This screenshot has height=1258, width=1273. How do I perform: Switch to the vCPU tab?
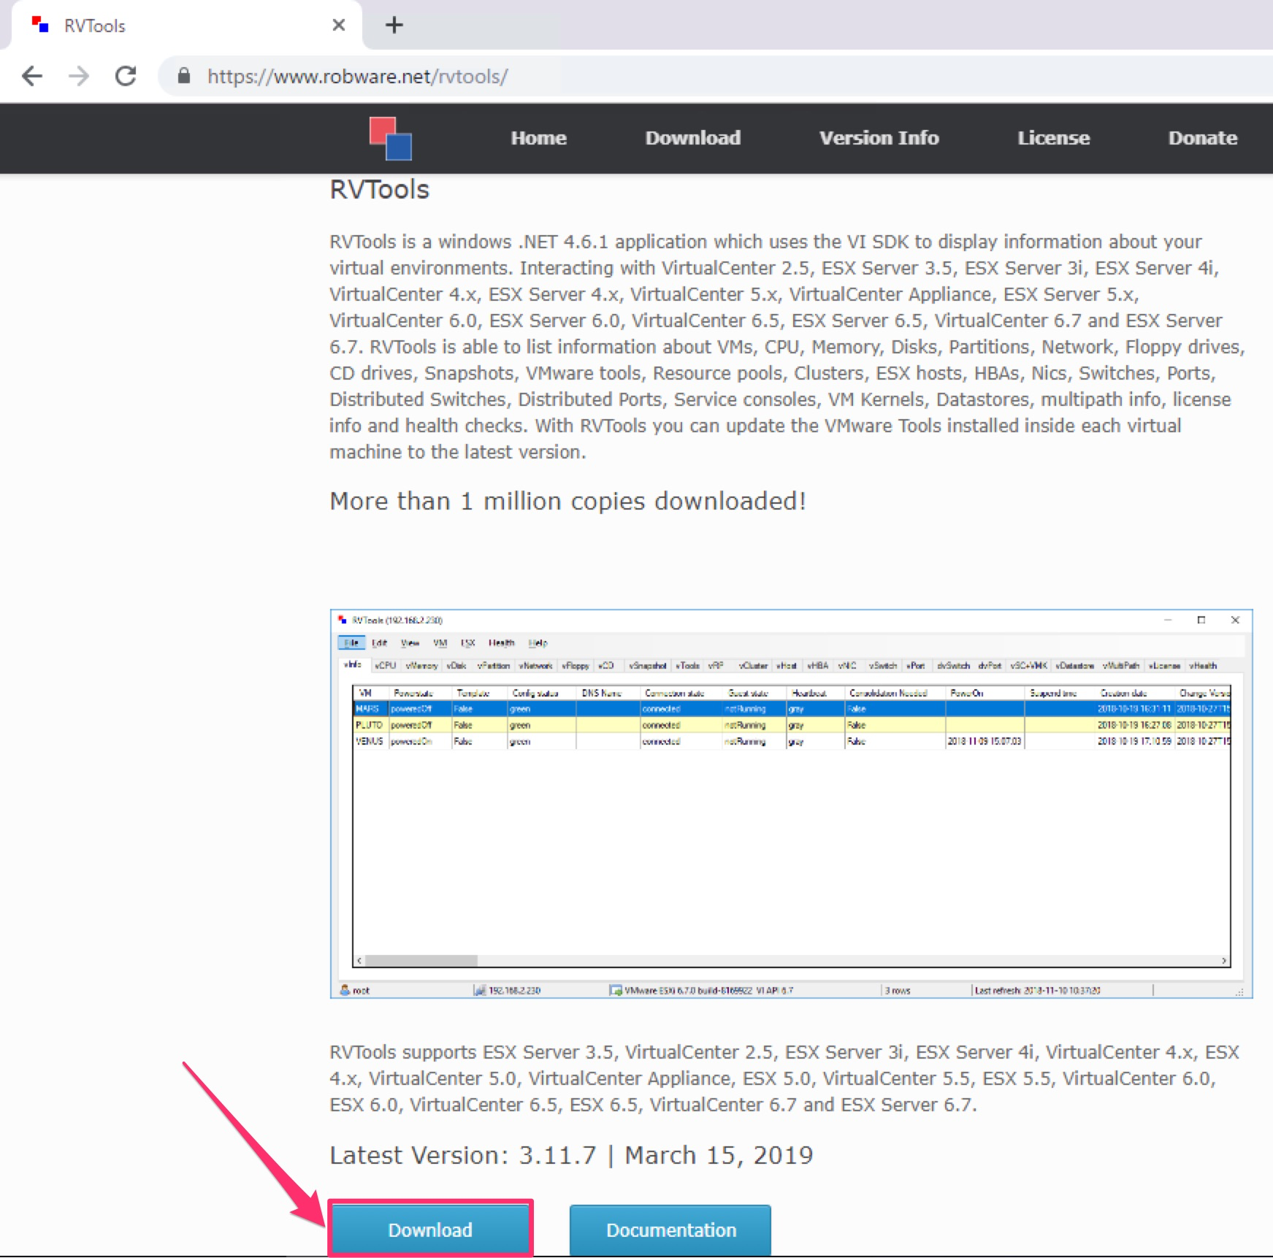[x=385, y=665]
